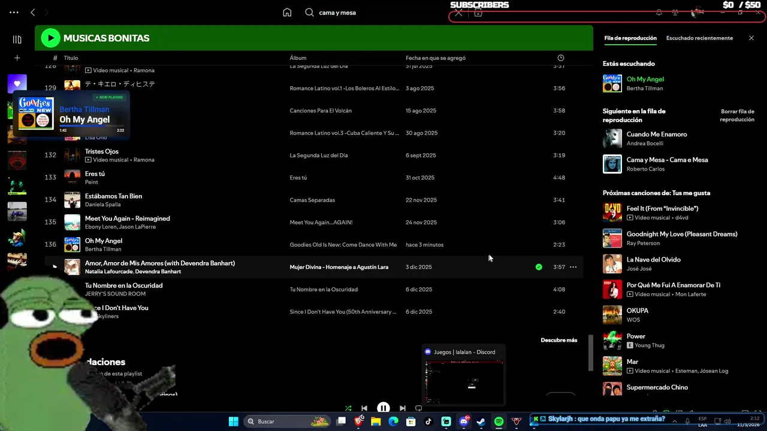Open File Explorer from taskbar
The image size is (767, 431).
(376, 421)
